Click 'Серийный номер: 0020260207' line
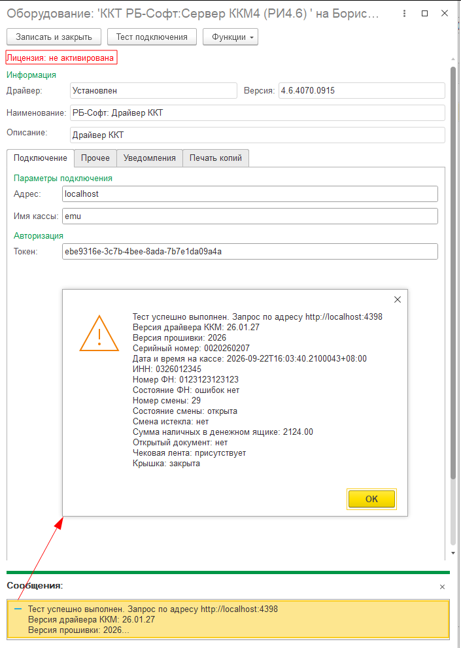Screen dimensions: 461x648 pos(192,348)
